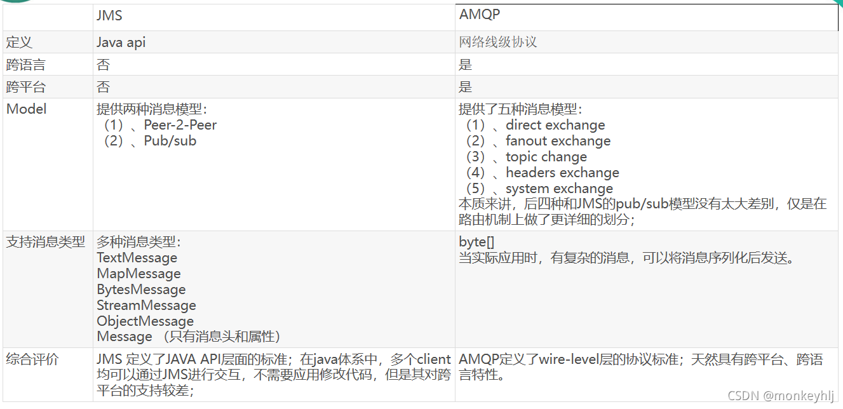Click the 多种消息类型 text
This screenshot has width=843, height=409.
pos(138,242)
